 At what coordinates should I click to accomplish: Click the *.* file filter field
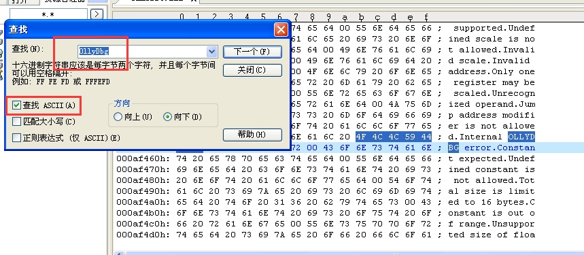[x=48, y=14]
